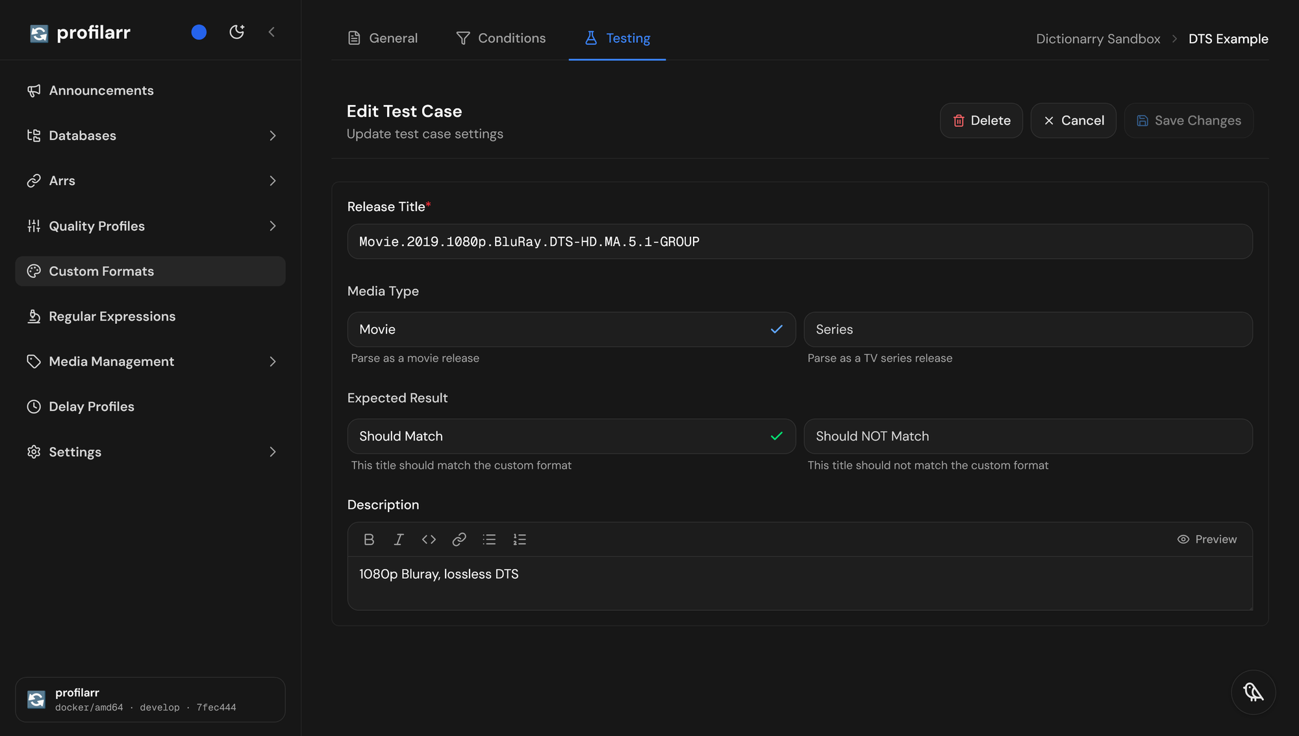Click the Media Management tag icon
1299x736 pixels.
click(34, 362)
